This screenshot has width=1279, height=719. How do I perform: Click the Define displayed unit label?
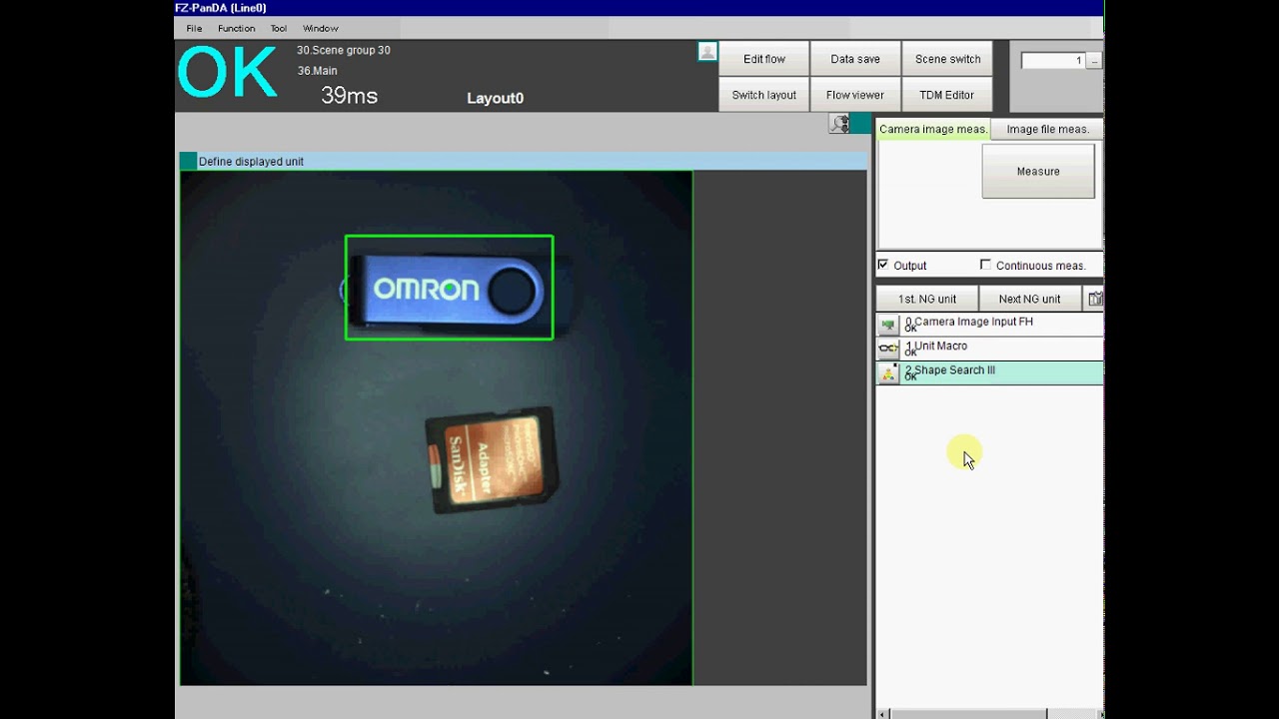(x=251, y=161)
